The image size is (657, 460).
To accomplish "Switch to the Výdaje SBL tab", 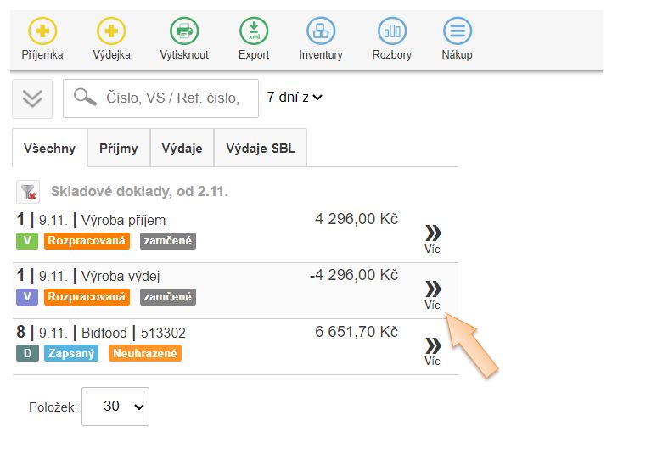I will point(261,149).
